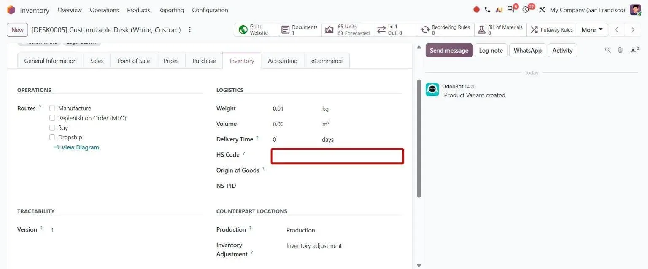
Task: Click the Inventory app name link
Action: tap(35, 10)
